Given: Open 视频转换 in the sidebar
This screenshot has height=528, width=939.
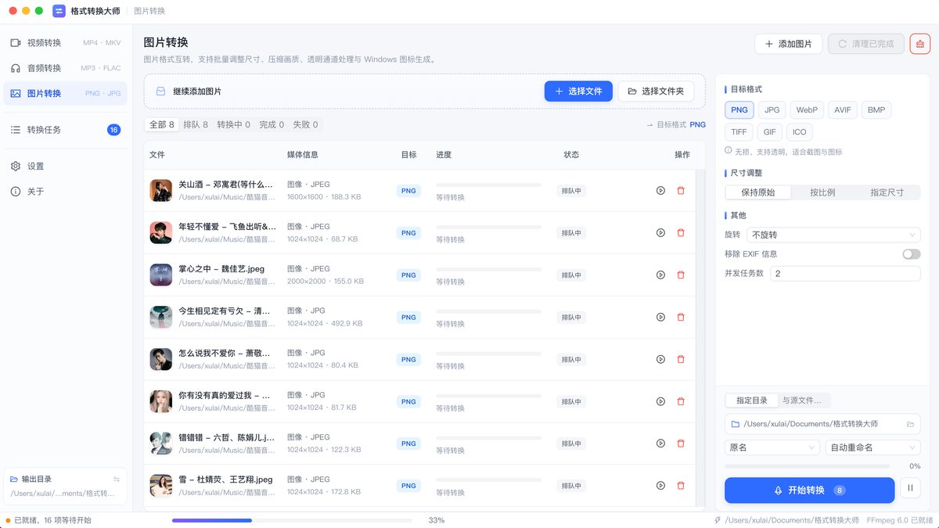Looking at the screenshot, I should 66,43.
